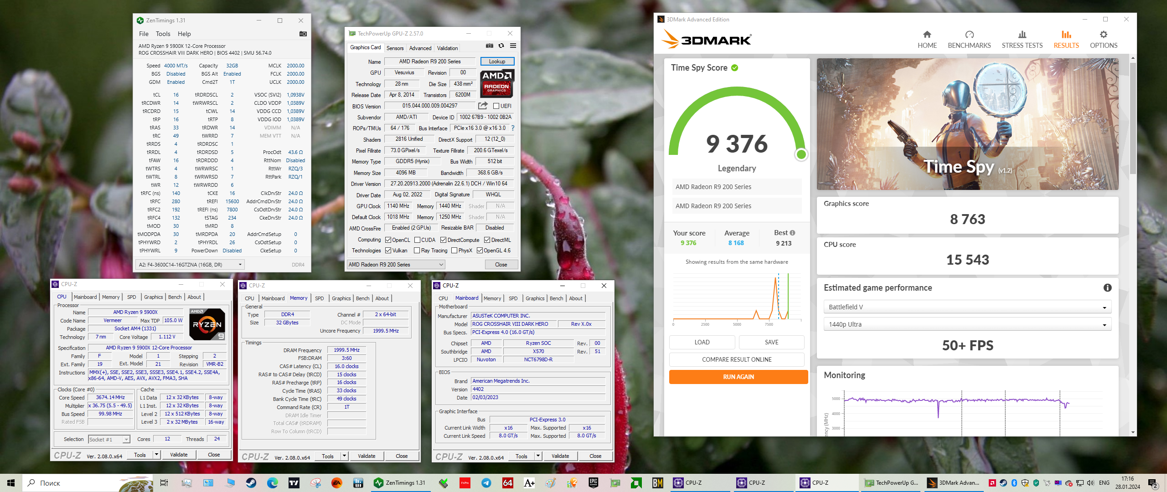Open Telegram from the taskbar
Viewport: 1167px width, 492px height.
pyautogui.click(x=486, y=483)
